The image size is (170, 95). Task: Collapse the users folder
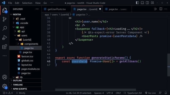15,35
